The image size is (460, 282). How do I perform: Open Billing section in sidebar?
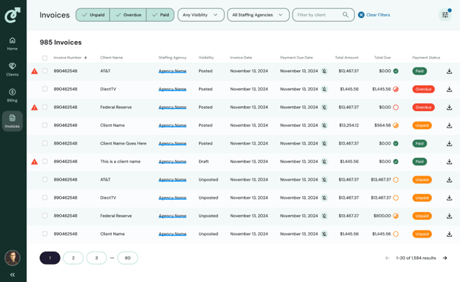[12, 95]
